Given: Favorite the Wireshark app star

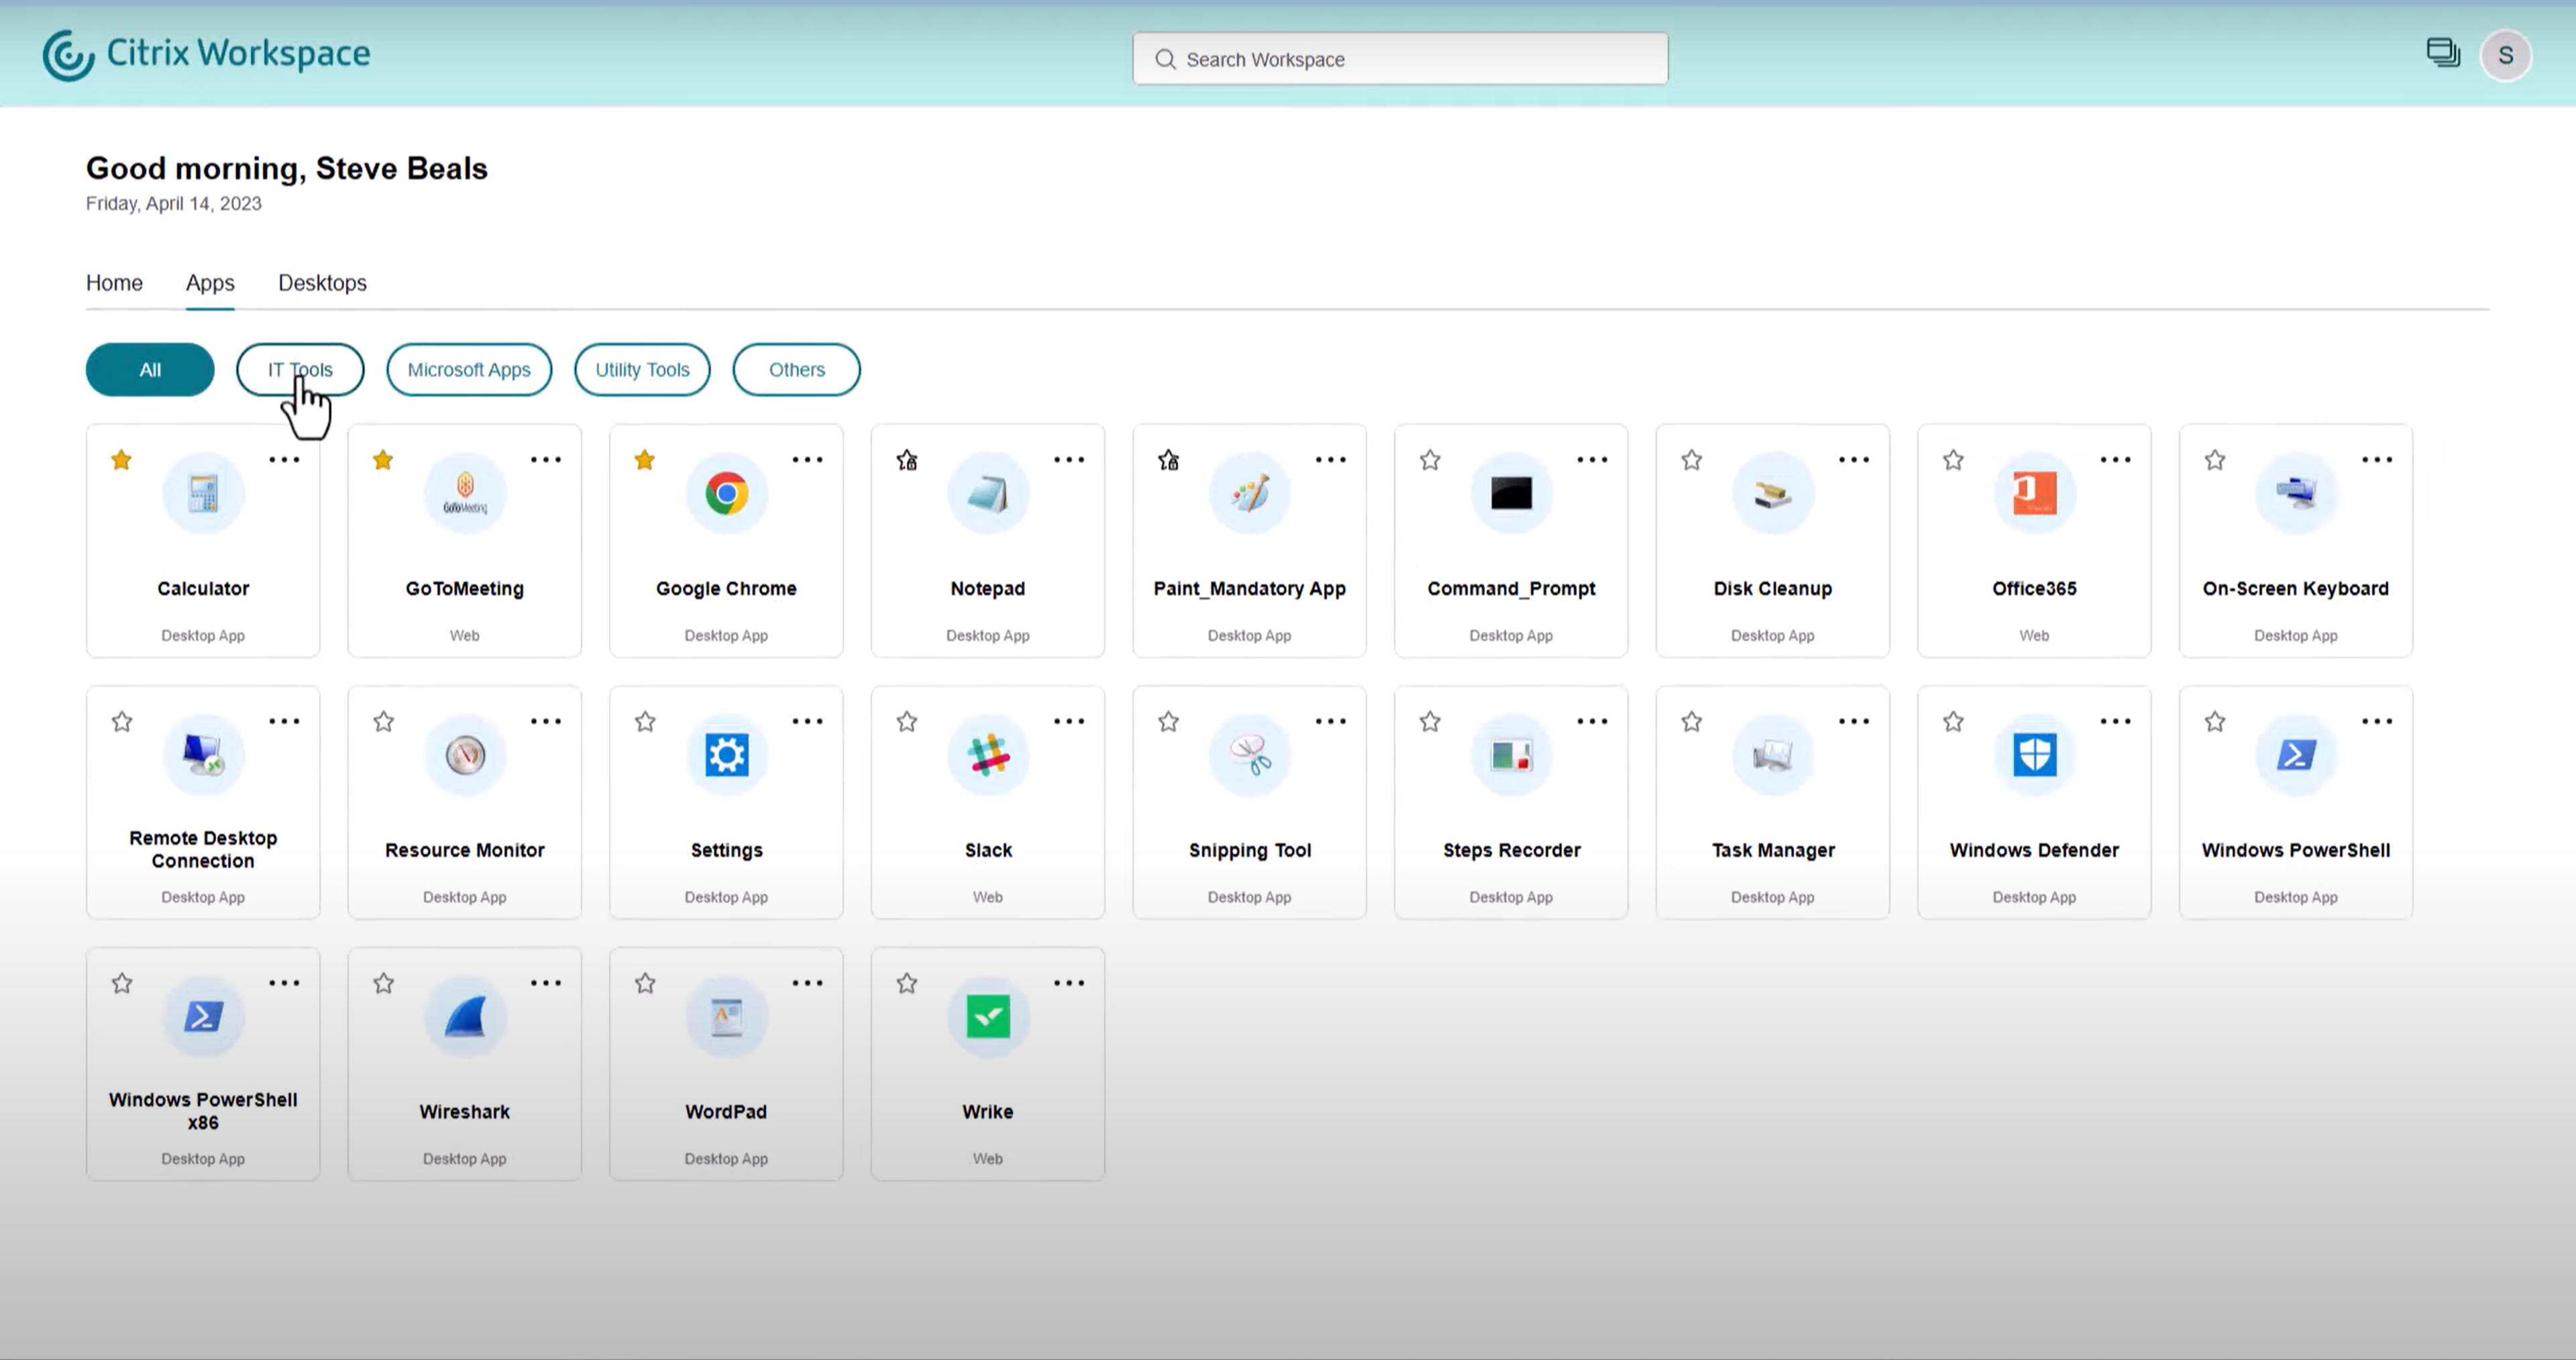Looking at the screenshot, I should tap(383, 984).
